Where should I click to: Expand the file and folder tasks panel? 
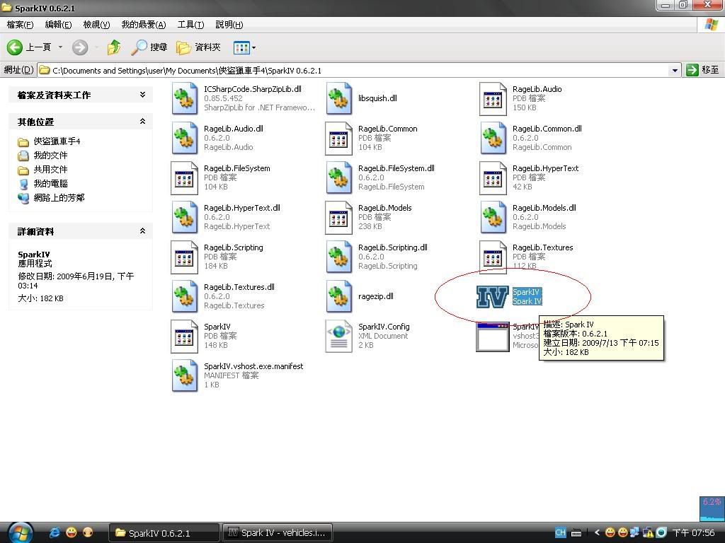click(x=142, y=95)
